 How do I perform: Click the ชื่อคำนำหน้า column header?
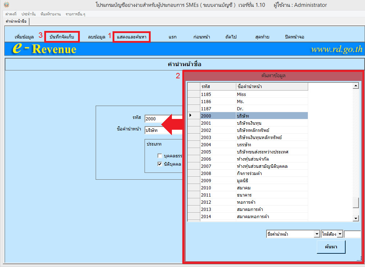pyautogui.click(x=272, y=87)
